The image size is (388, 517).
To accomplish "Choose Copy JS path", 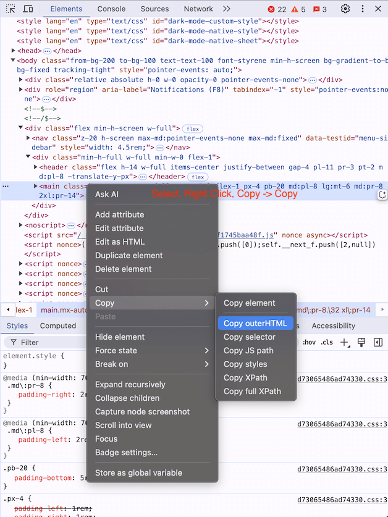I will [x=255, y=350].
